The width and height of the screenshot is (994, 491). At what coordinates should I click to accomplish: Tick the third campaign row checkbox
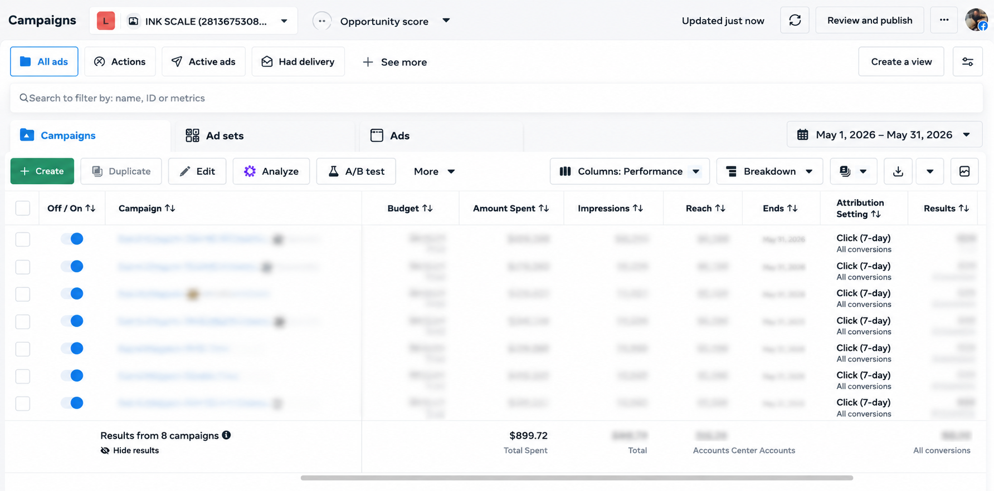point(23,294)
